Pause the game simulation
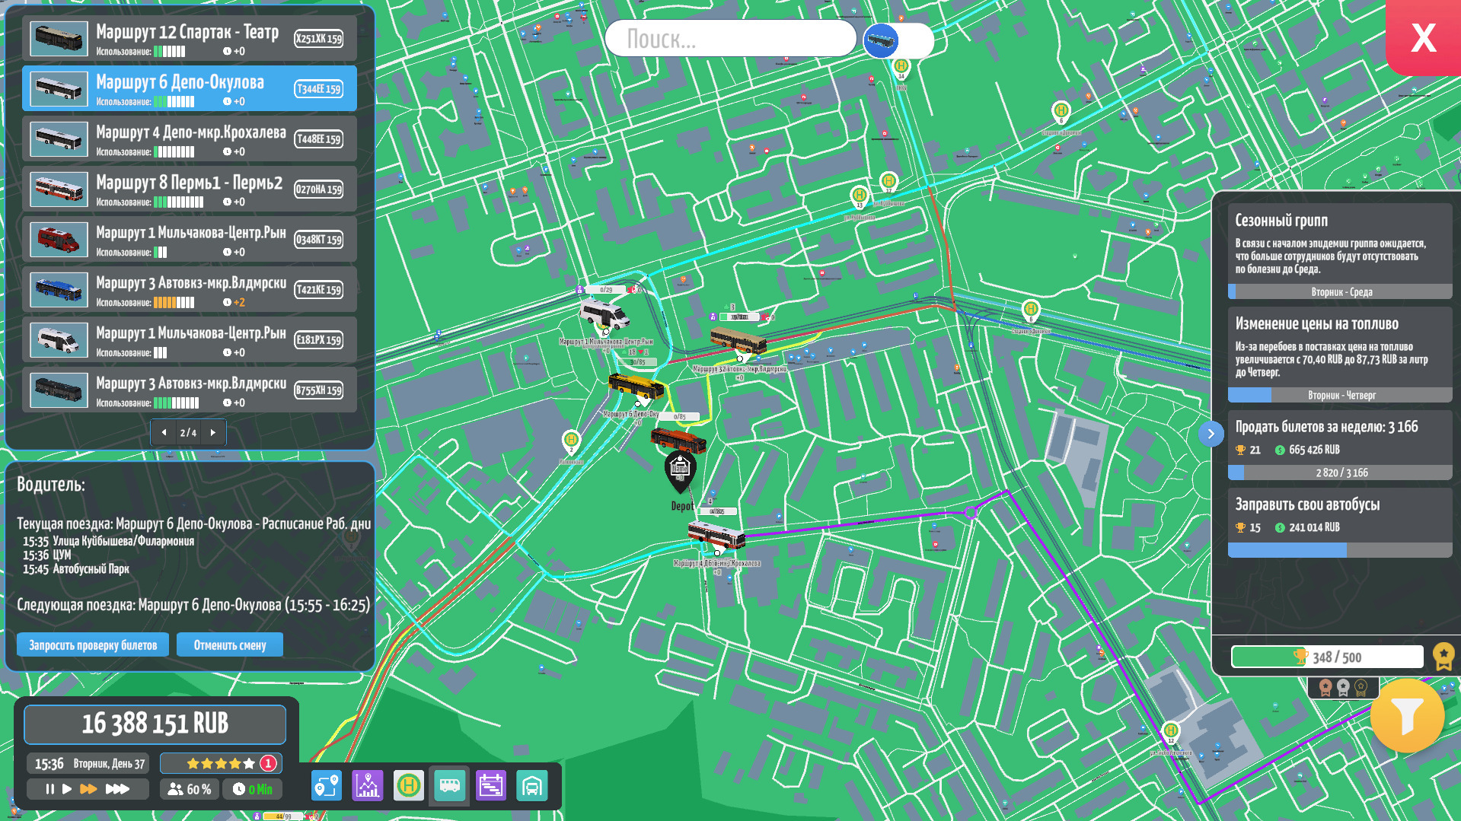Image resolution: width=1461 pixels, height=821 pixels. coord(49,789)
